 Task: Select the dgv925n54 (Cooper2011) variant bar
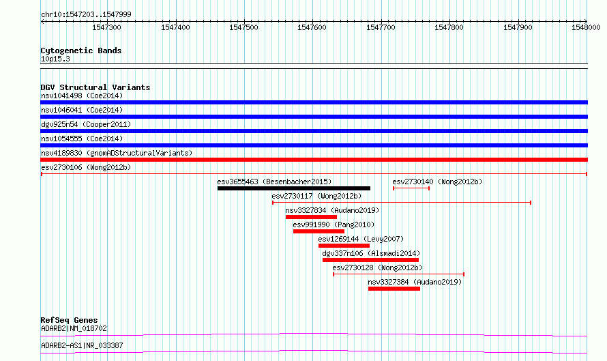314,131
